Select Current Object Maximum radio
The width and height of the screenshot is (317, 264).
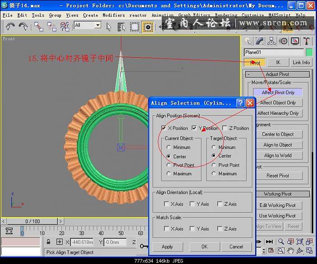coord(168,173)
